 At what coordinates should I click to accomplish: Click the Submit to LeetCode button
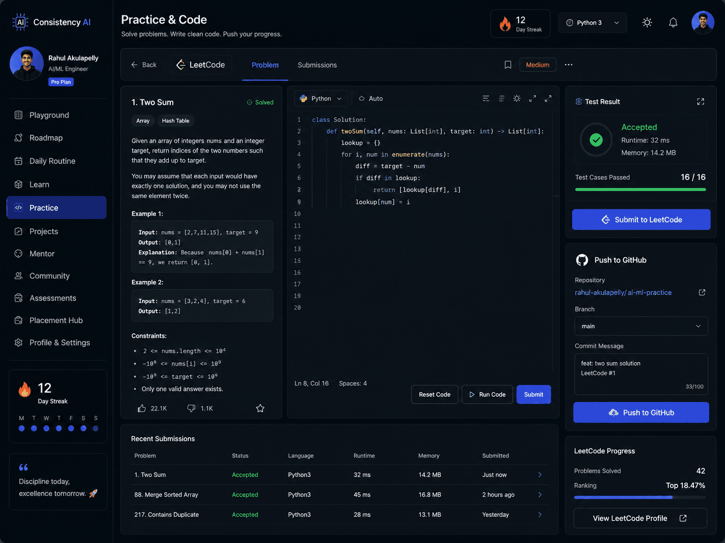(641, 219)
